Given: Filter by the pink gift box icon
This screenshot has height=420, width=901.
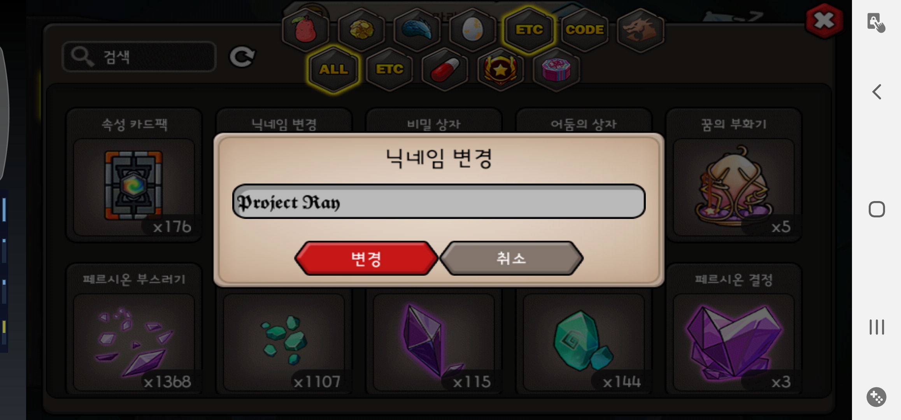Looking at the screenshot, I should click(x=556, y=70).
